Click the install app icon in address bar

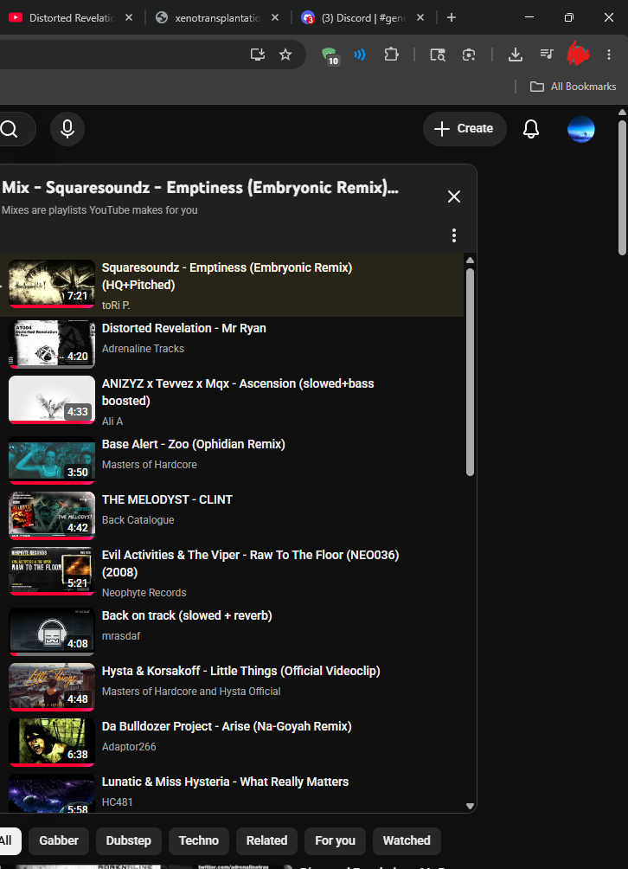pyautogui.click(x=258, y=55)
